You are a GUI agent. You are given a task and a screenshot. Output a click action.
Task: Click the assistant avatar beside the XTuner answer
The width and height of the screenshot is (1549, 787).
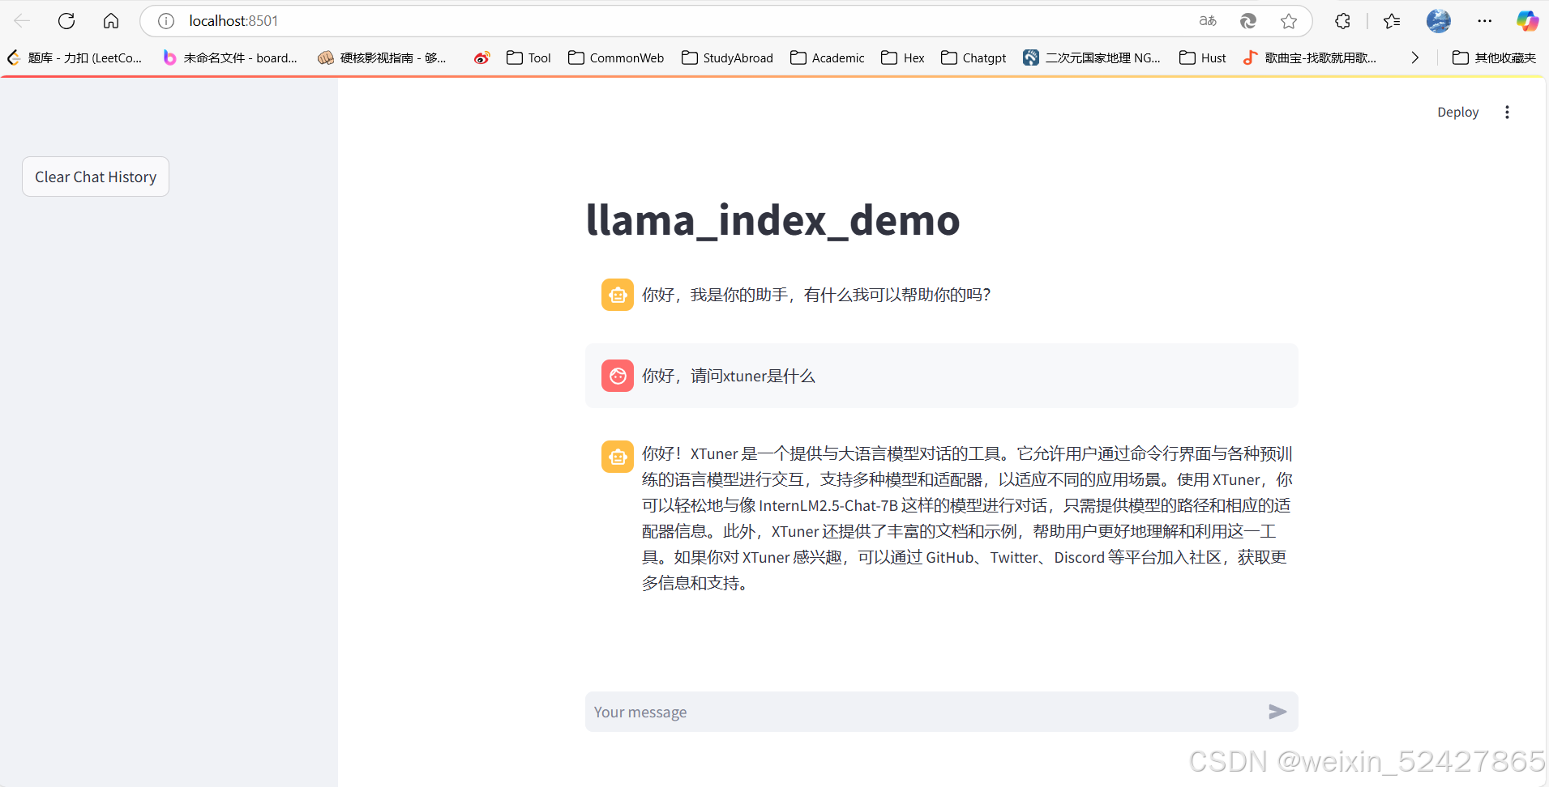click(618, 457)
